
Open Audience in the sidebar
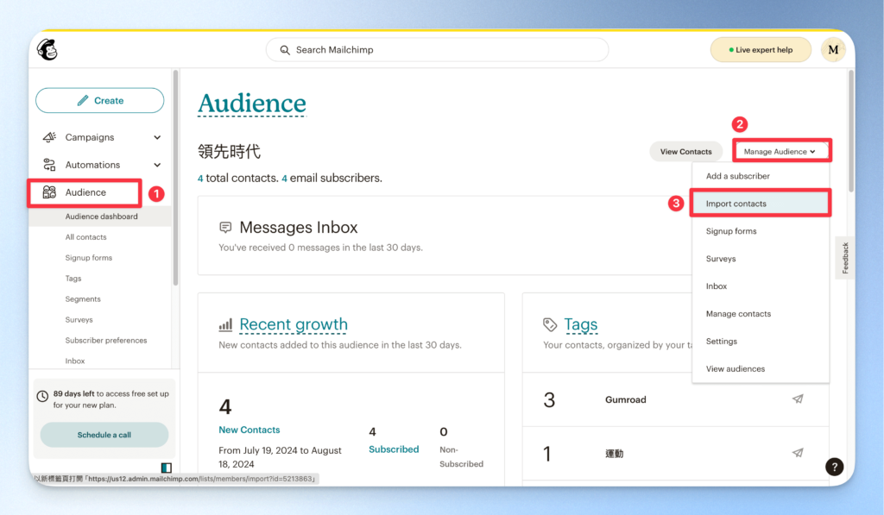[85, 192]
